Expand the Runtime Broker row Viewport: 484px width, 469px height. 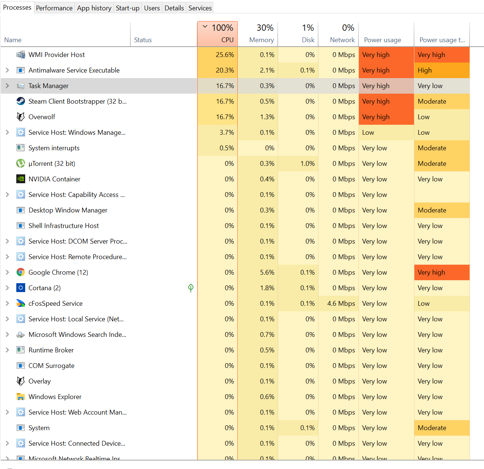(x=7, y=350)
